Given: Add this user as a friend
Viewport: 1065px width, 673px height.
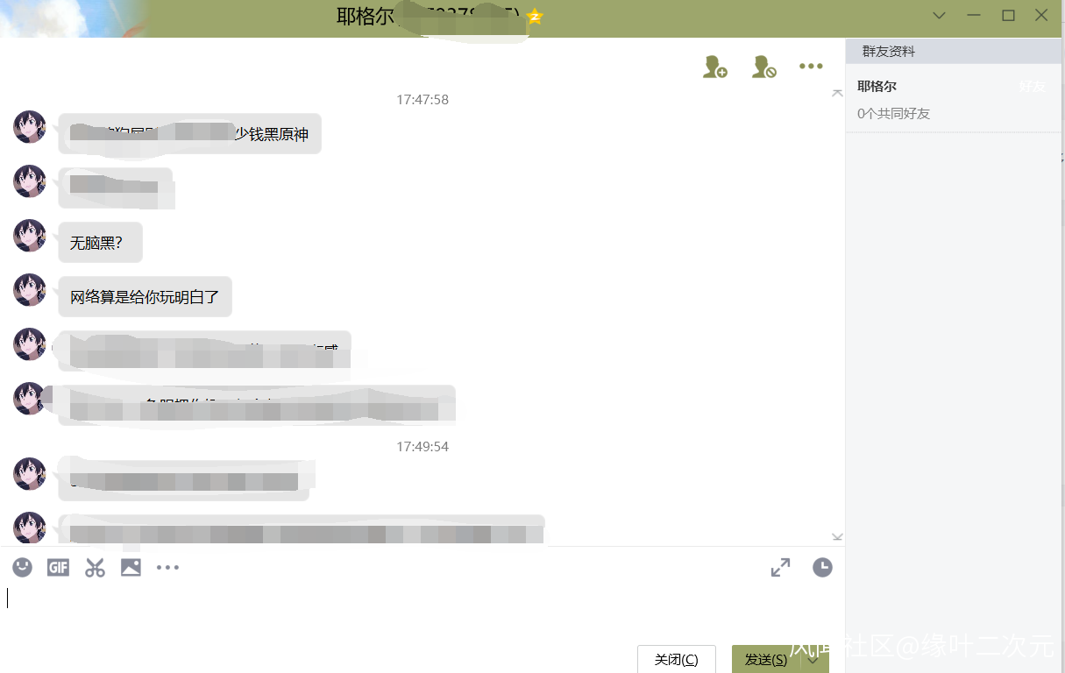Looking at the screenshot, I should point(715,67).
